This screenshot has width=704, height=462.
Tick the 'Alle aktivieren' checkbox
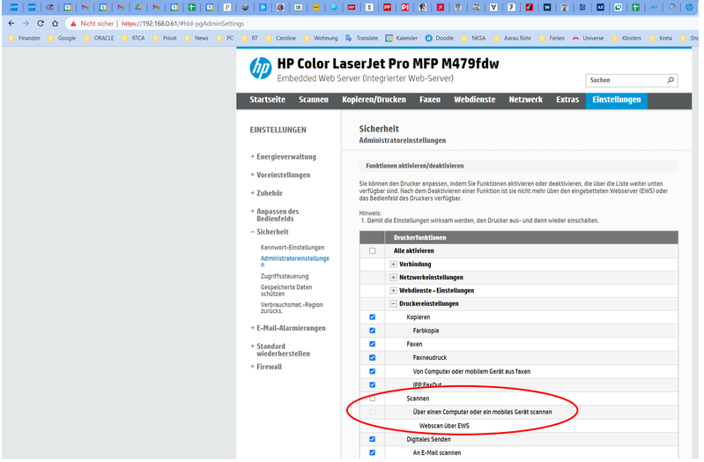(372, 250)
